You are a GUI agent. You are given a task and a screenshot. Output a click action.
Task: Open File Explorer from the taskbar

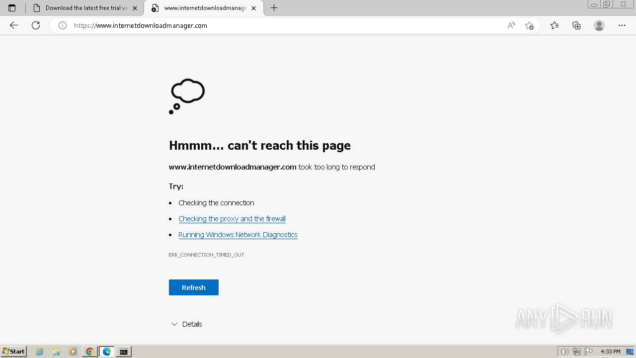point(56,352)
